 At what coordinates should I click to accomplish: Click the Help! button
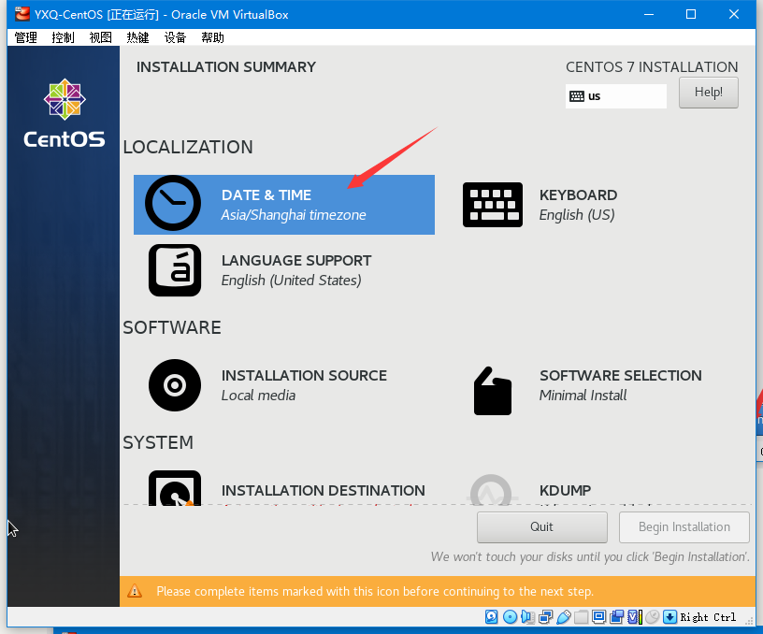tap(708, 93)
